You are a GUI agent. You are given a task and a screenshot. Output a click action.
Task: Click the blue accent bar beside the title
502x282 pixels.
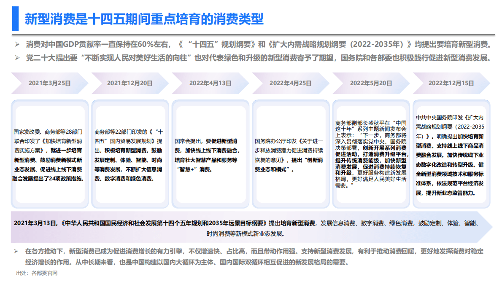(14, 19)
